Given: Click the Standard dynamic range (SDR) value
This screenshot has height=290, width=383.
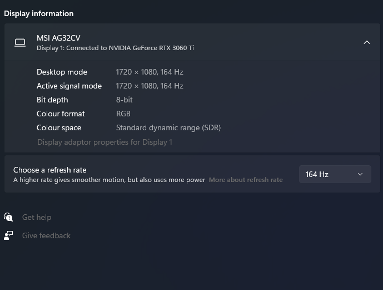Looking at the screenshot, I should click(168, 127).
